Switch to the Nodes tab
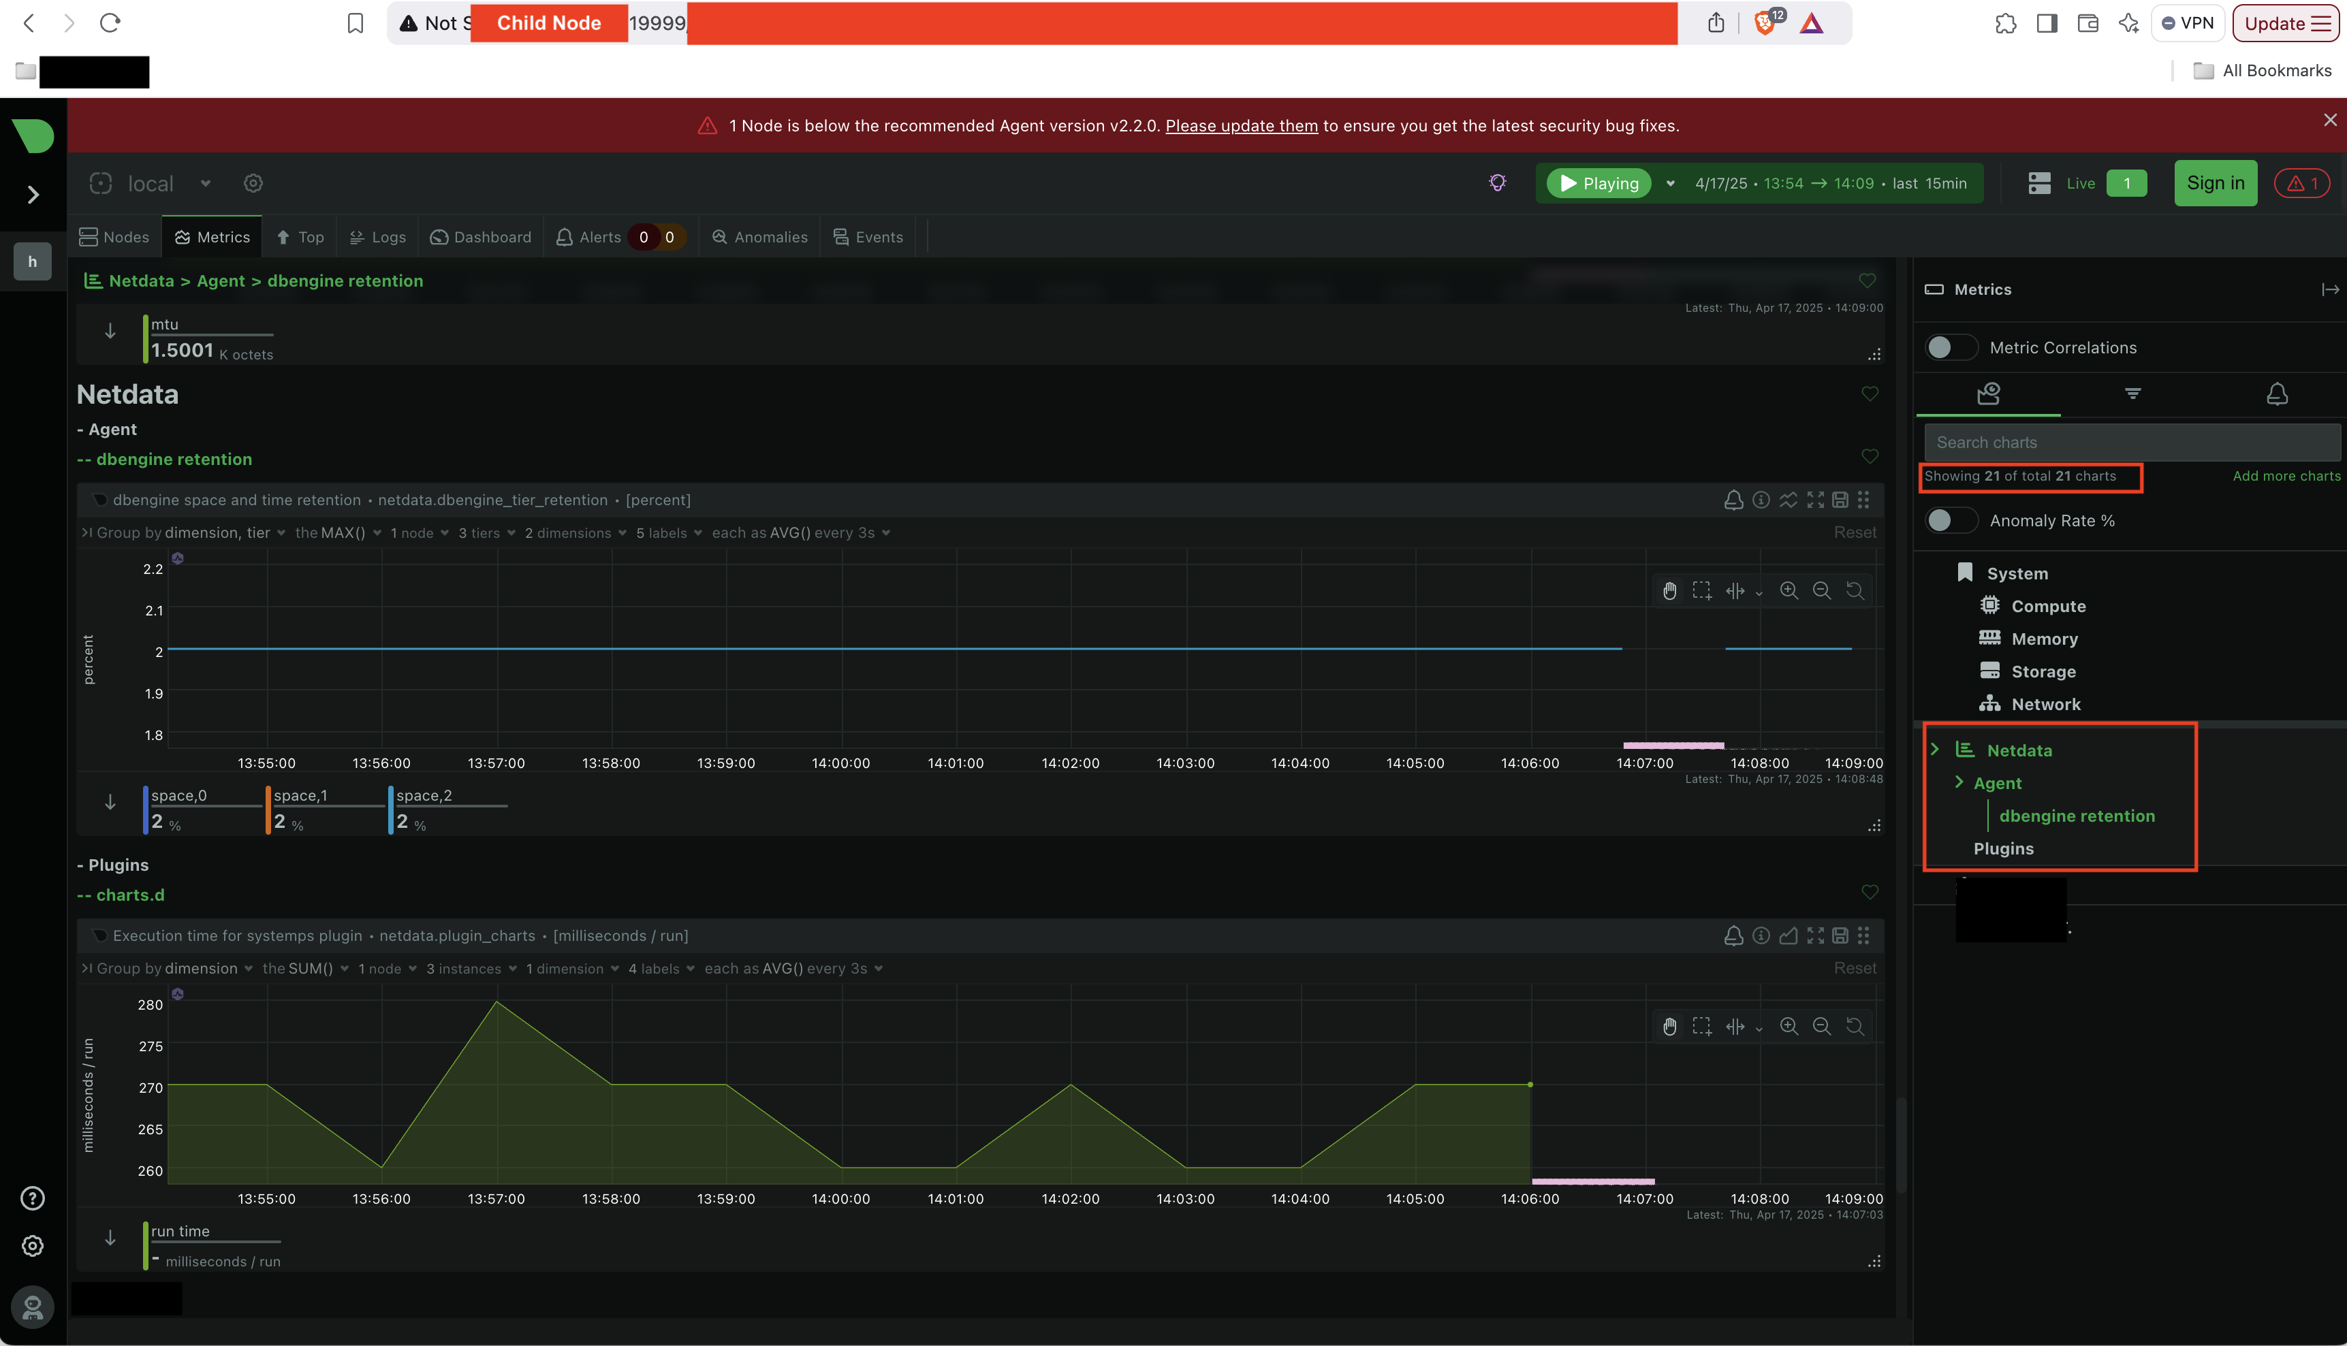The height and width of the screenshot is (1346, 2347). click(114, 237)
